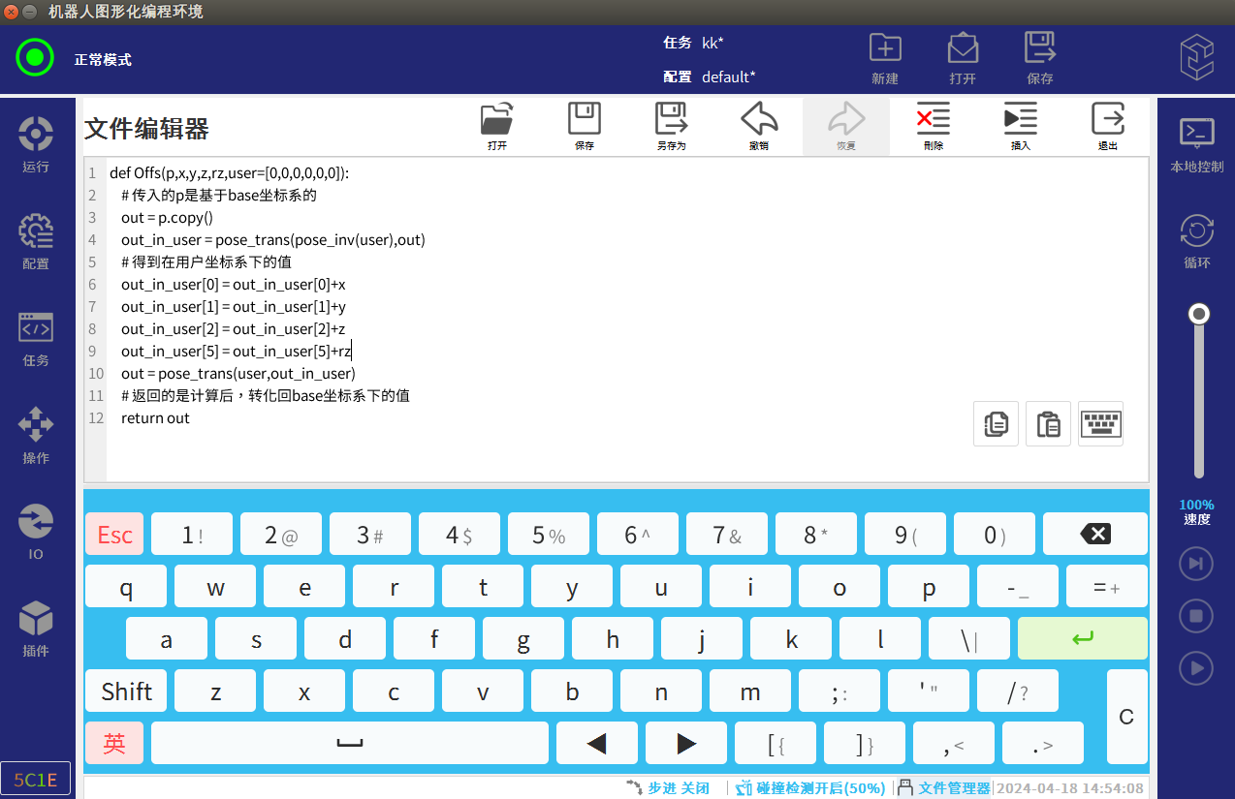Open 文件管理器 in status bar
Image resolution: width=1235 pixels, height=799 pixels.
click(x=945, y=788)
